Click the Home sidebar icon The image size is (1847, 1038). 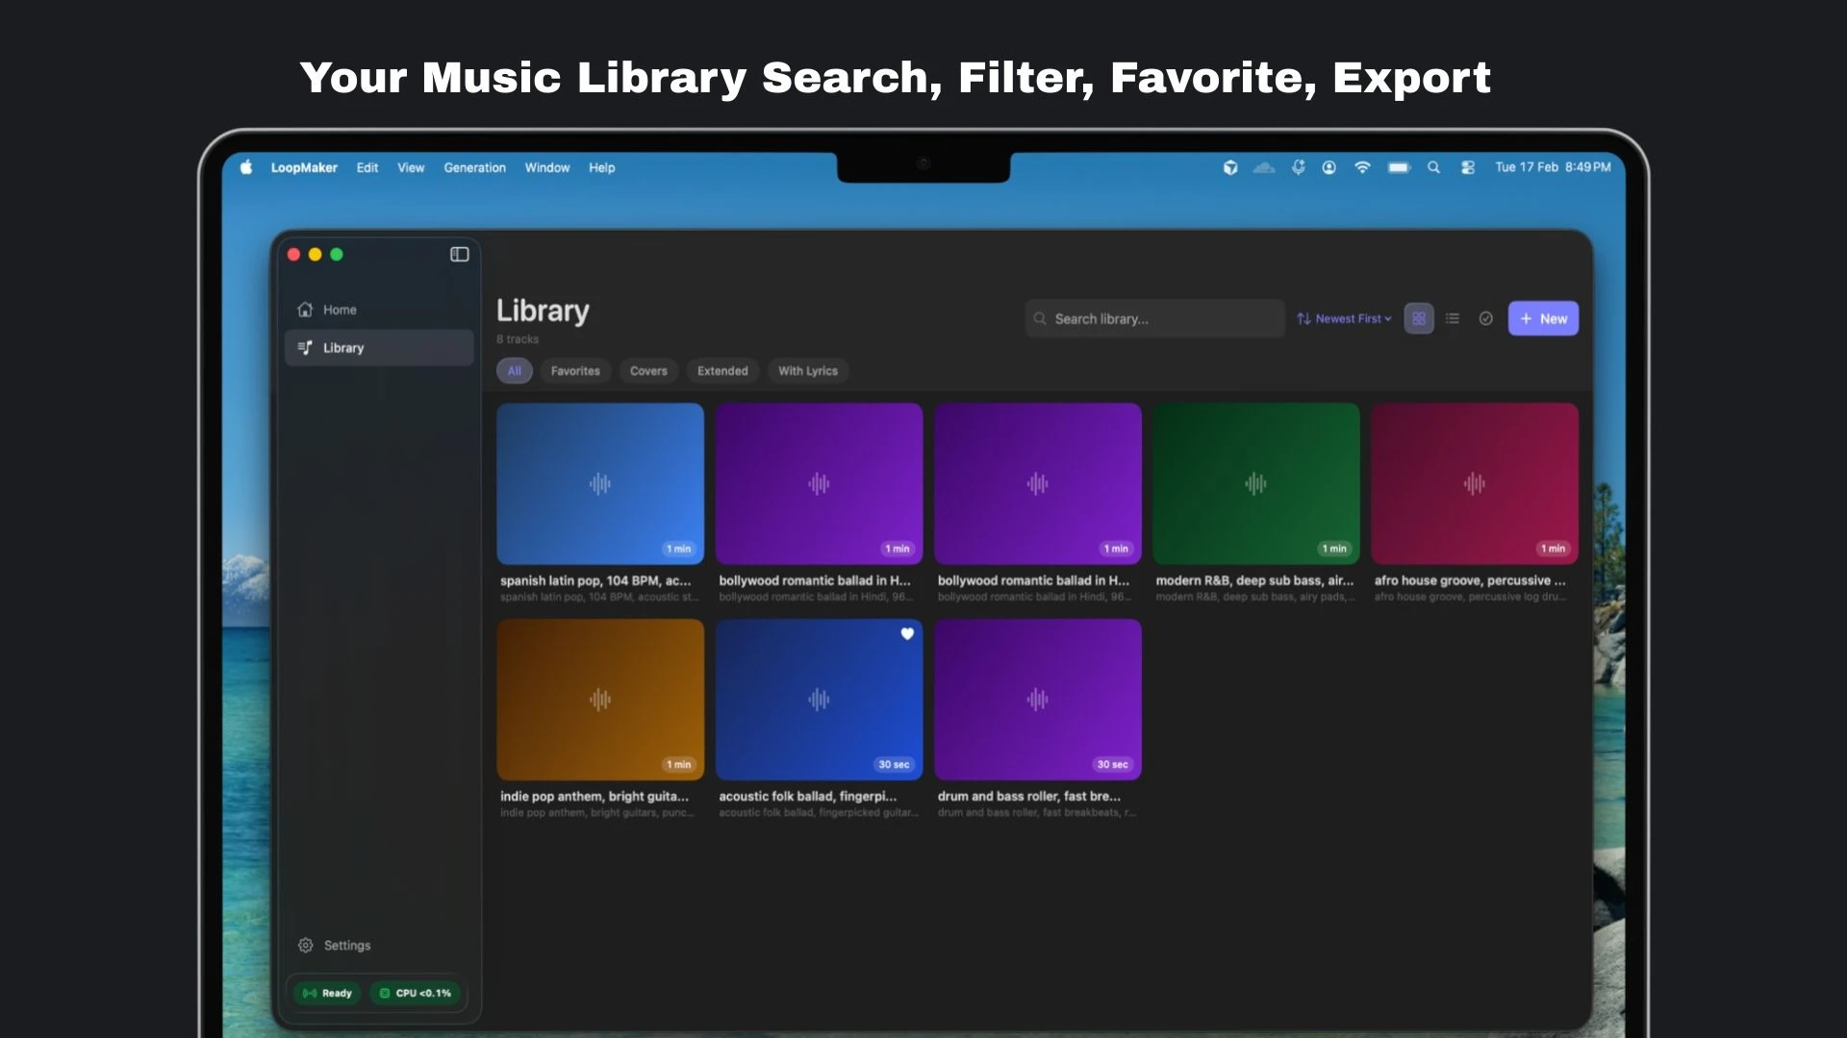[x=306, y=309]
